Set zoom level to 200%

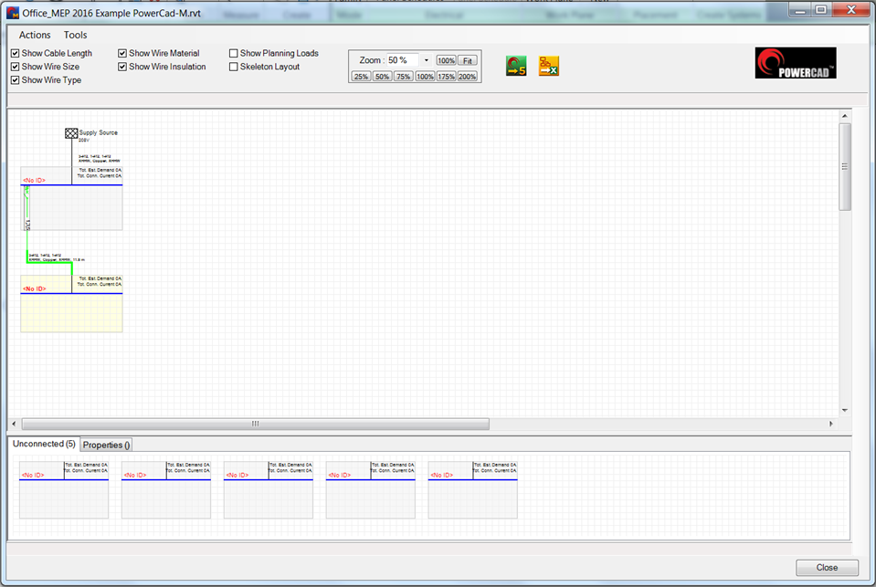466,76
